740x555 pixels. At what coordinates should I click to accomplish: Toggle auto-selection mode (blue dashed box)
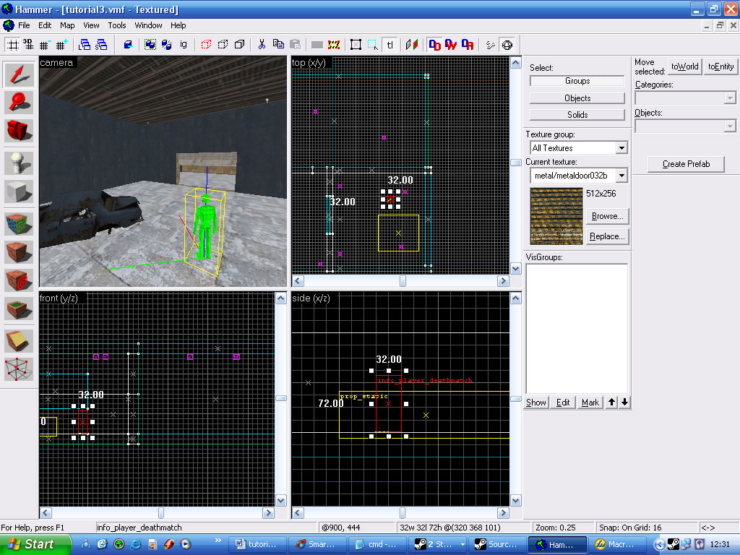pyautogui.click(x=373, y=45)
